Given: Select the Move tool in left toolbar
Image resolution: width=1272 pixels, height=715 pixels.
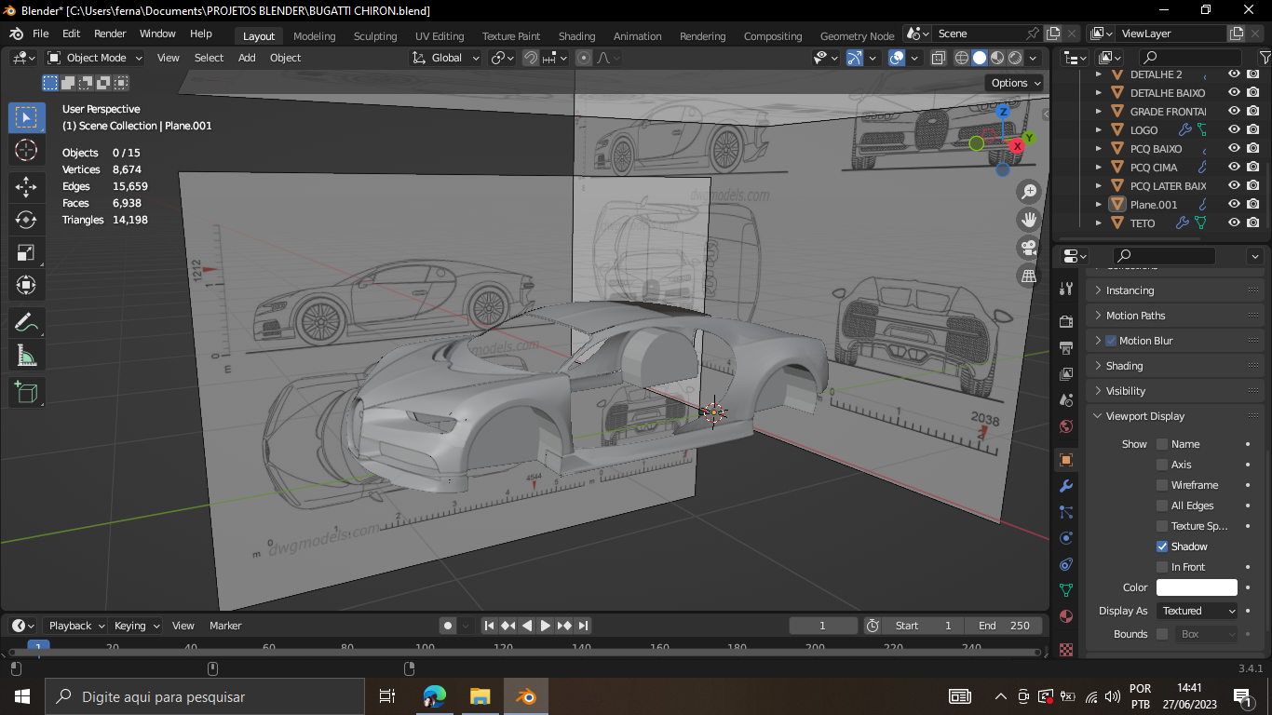Looking at the screenshot, I should coord(26,186).
